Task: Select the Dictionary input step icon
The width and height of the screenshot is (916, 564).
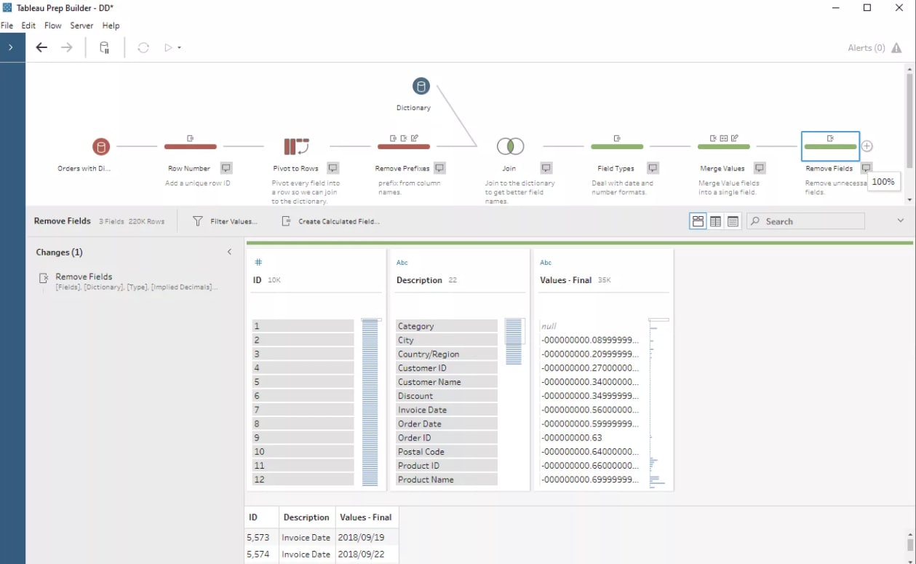Action: point(421,87)
